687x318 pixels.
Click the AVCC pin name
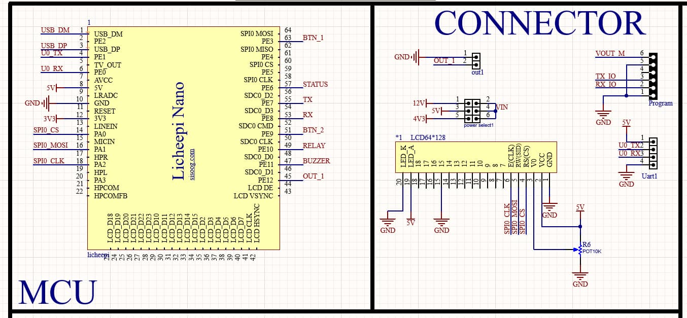click(x=104, y=80)
